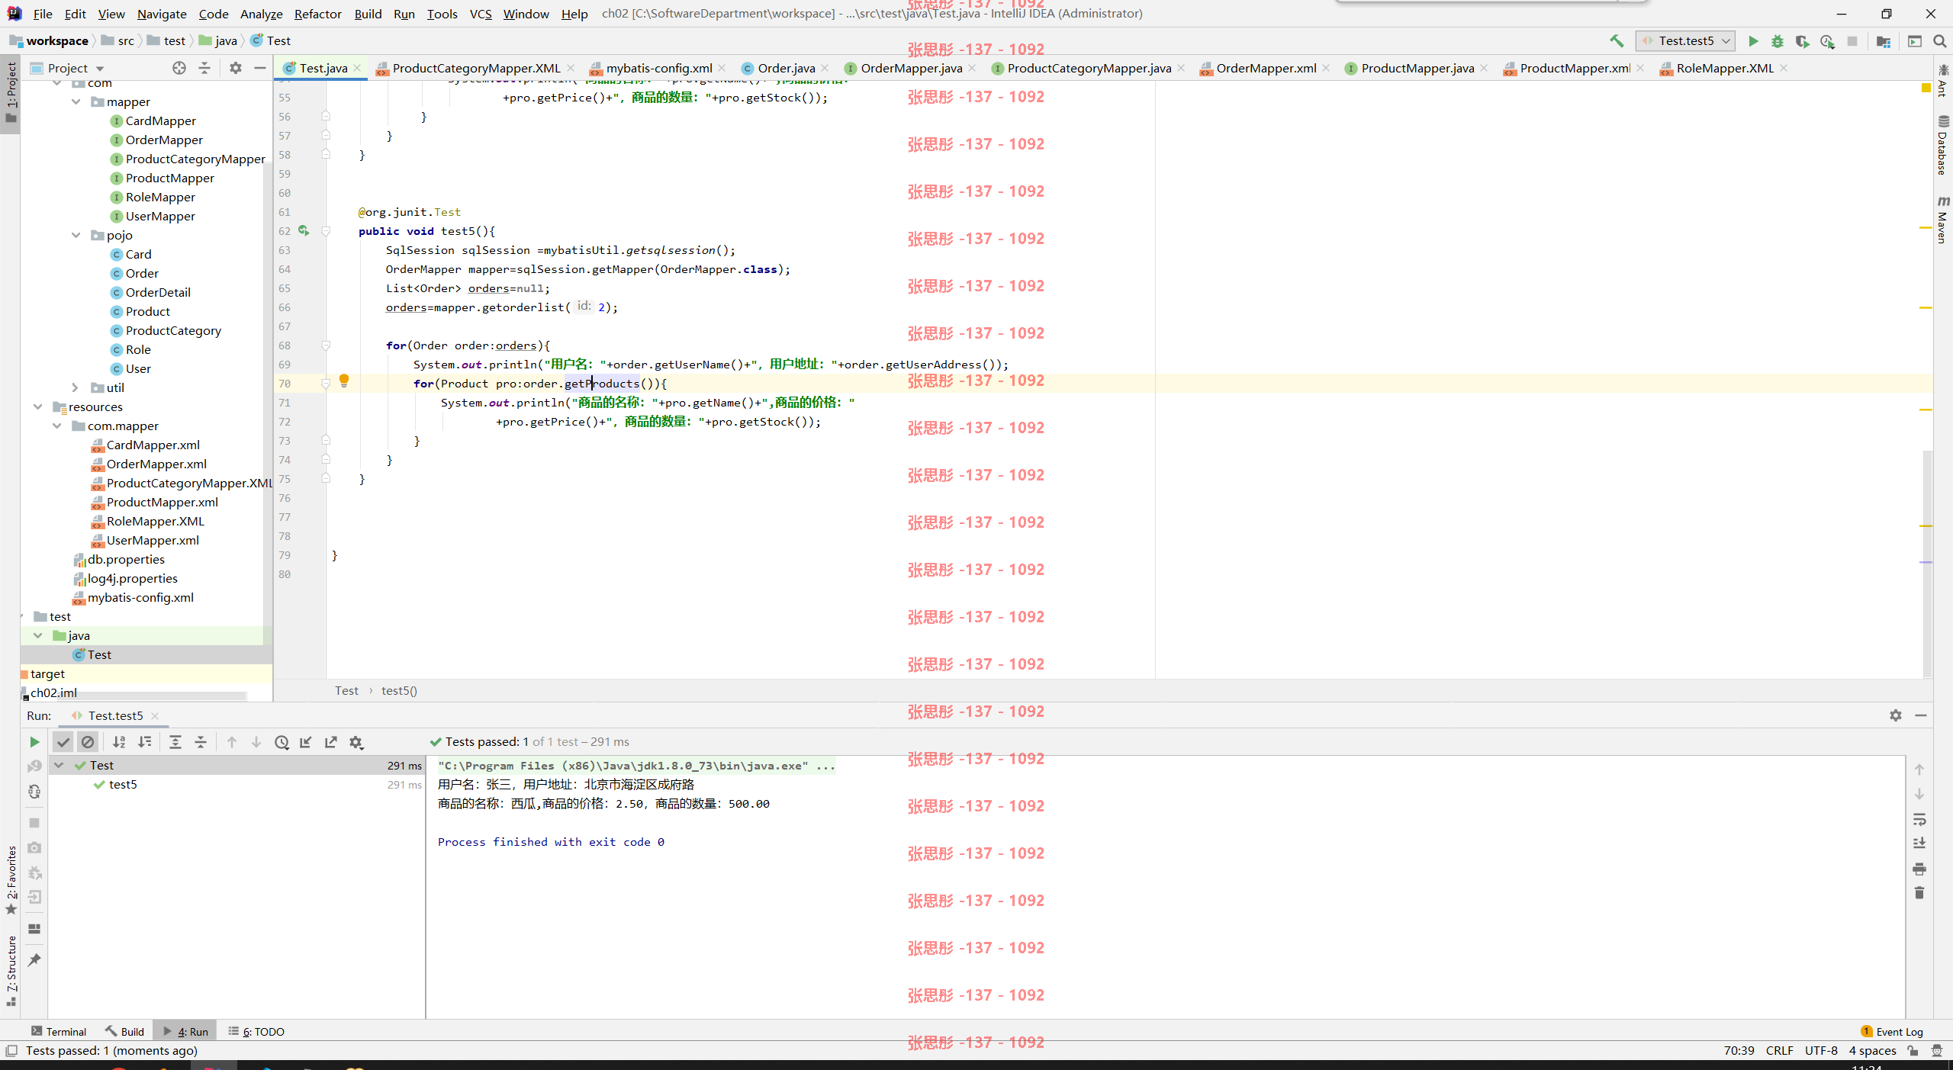Viewport: 1953px width, 1070px height.
Task: Click the run gutter icon on line 62
Action: (304, 230)
